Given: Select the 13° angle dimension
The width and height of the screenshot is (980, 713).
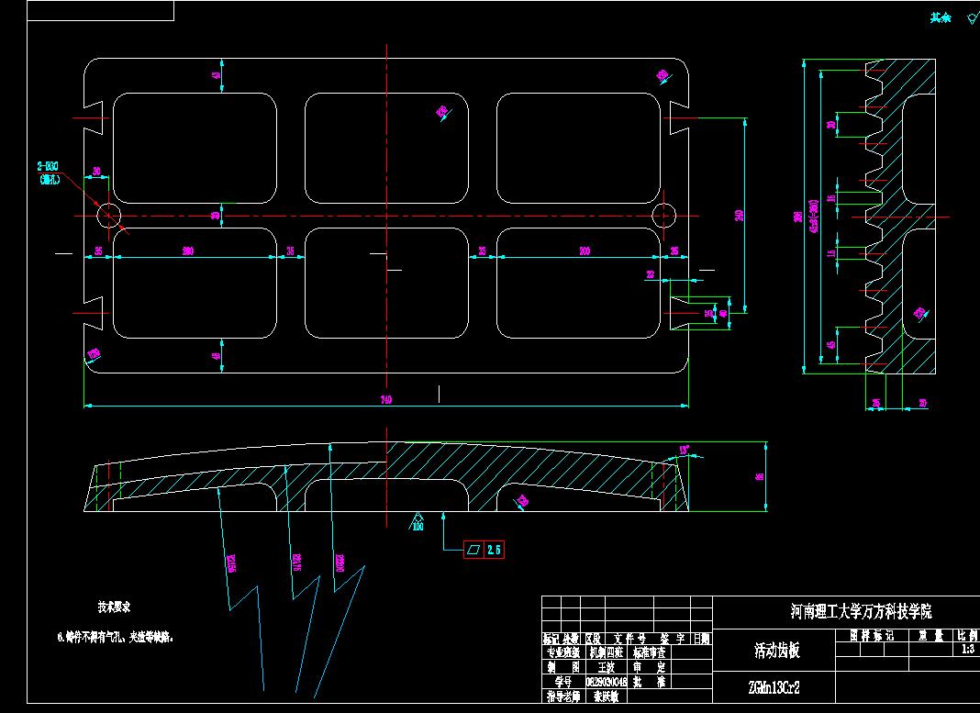Looking at the screenshot, I should [x=685, y=450].
